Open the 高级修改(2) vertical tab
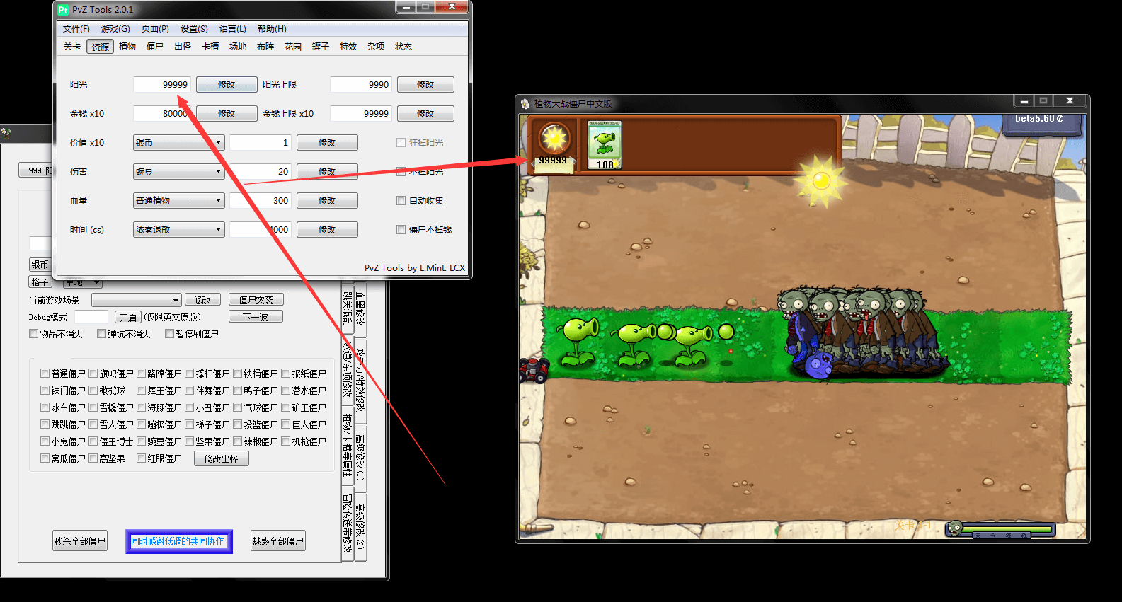The height and width of the screenshot is (602, 1122). 360,526
